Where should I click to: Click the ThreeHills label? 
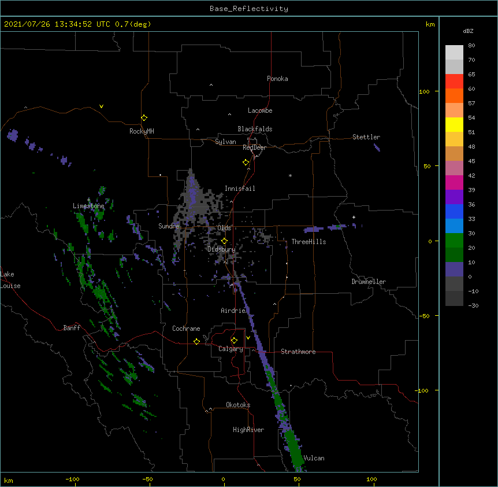[x=309, y=242]
